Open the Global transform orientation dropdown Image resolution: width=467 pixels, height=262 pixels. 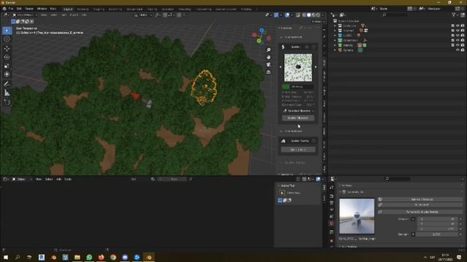143,15
